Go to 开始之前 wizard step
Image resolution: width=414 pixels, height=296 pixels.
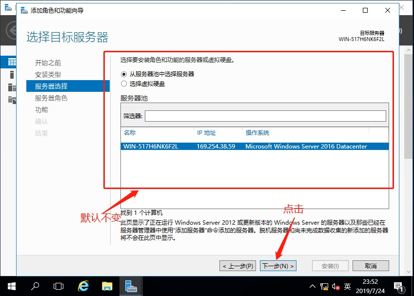click(48, 63)
